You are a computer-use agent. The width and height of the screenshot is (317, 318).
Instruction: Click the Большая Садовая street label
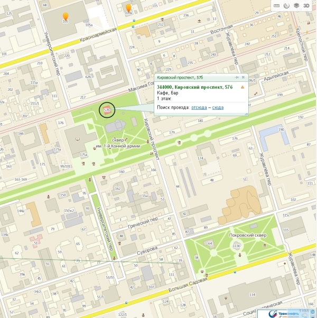[x=188, y=285]
